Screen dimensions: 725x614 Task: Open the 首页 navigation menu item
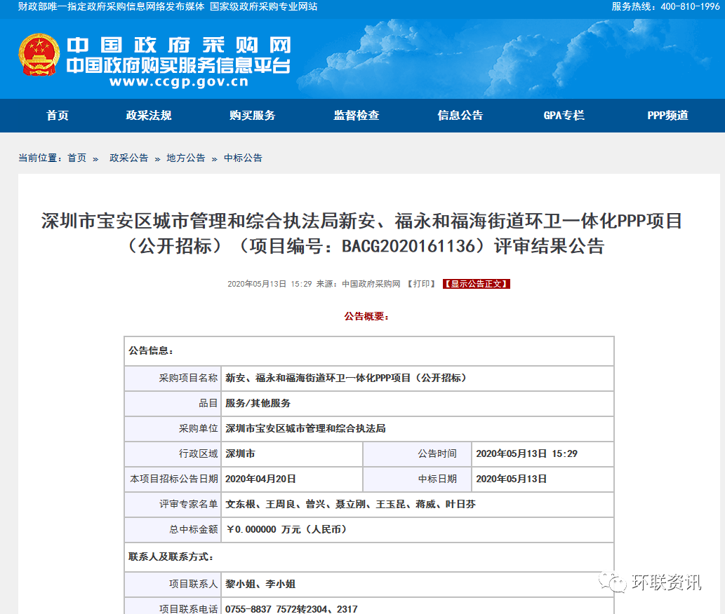[x=58, y=116]
